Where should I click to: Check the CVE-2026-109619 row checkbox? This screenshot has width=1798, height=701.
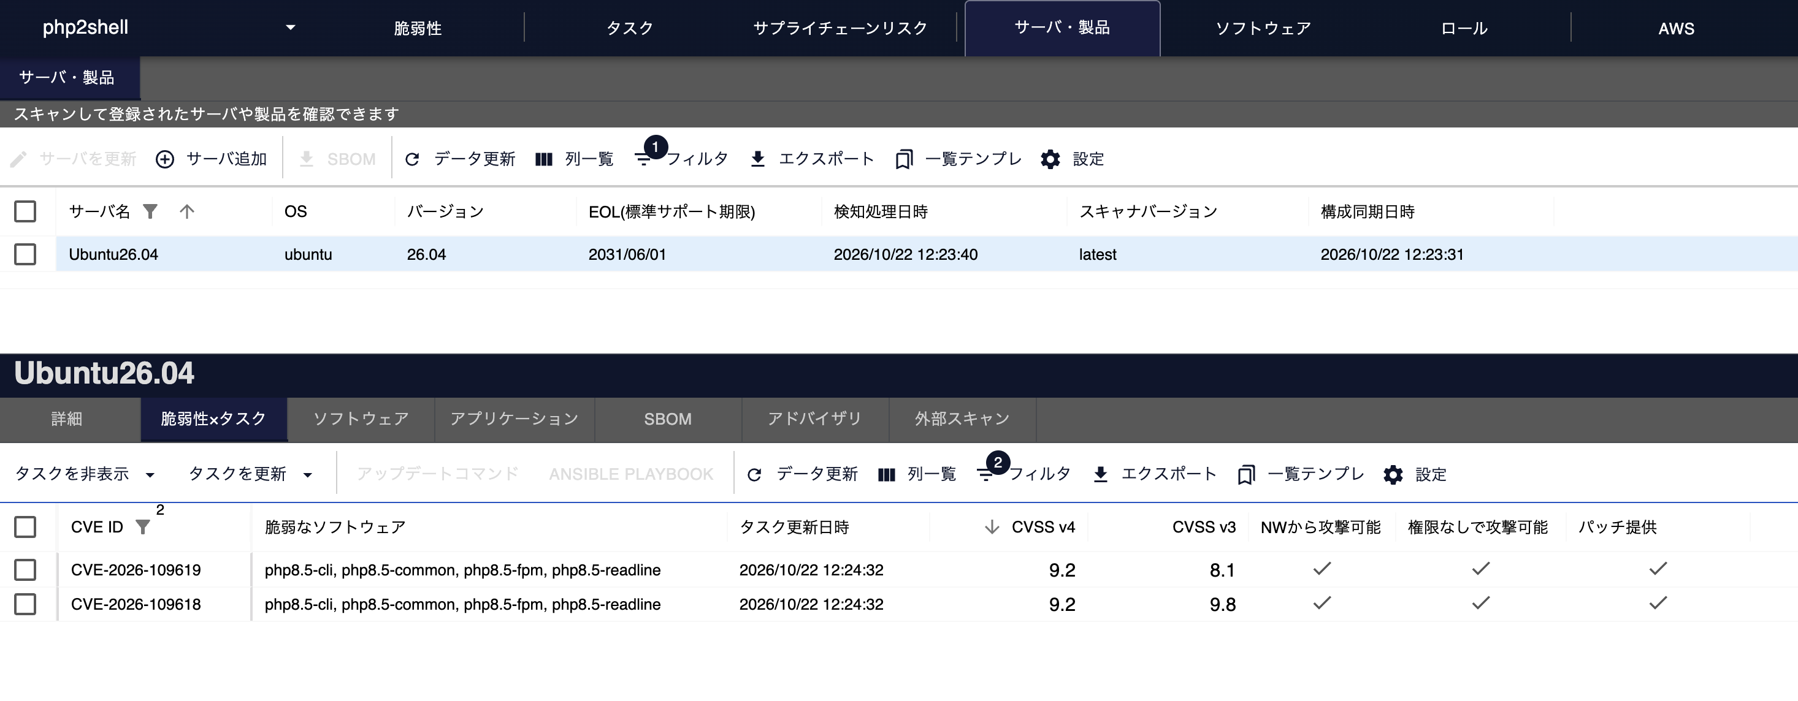coord(25,570)
